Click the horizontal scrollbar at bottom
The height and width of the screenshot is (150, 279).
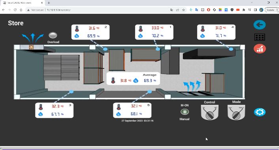click(139, 148)
